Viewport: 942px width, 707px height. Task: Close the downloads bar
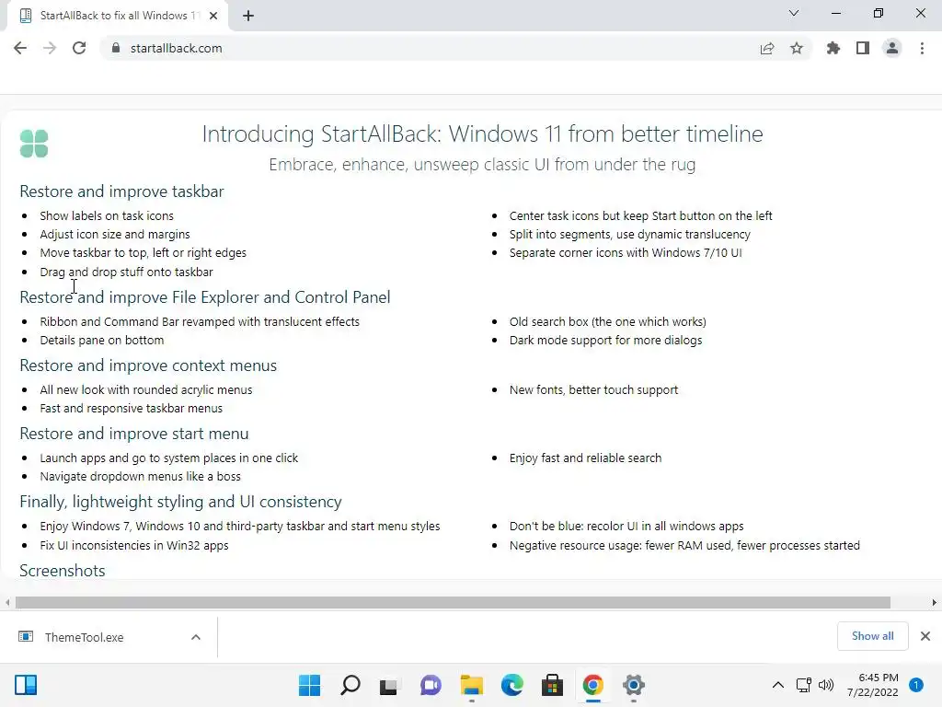(x=925, y=636)
